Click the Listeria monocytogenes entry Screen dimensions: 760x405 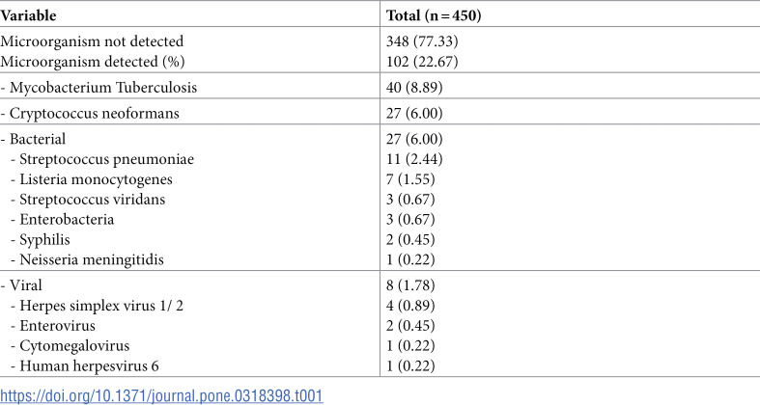86,179
